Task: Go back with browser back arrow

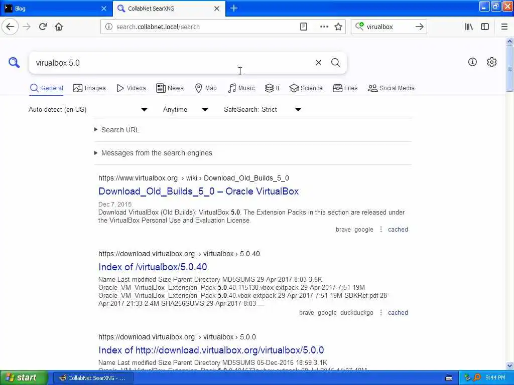Action: pos(10,27)
